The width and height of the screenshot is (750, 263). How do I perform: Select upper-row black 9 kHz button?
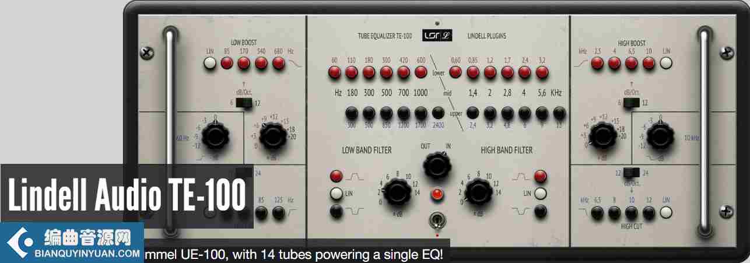542,113
